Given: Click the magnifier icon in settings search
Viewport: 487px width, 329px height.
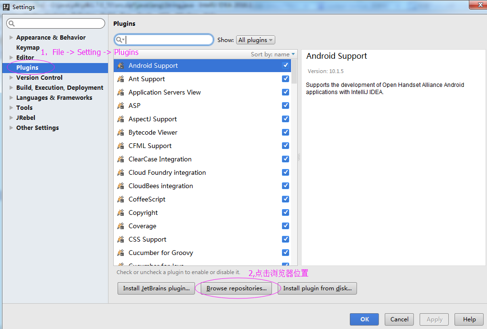Looking at the screenshot, I should pyautogui.click(x=11, y=23).
